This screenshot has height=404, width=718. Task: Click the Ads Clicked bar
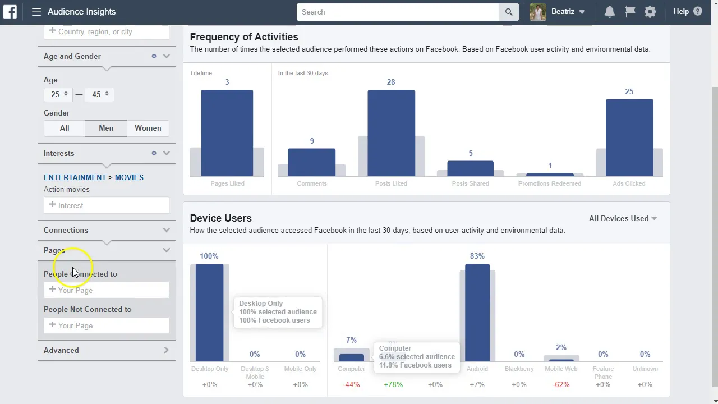629,137
